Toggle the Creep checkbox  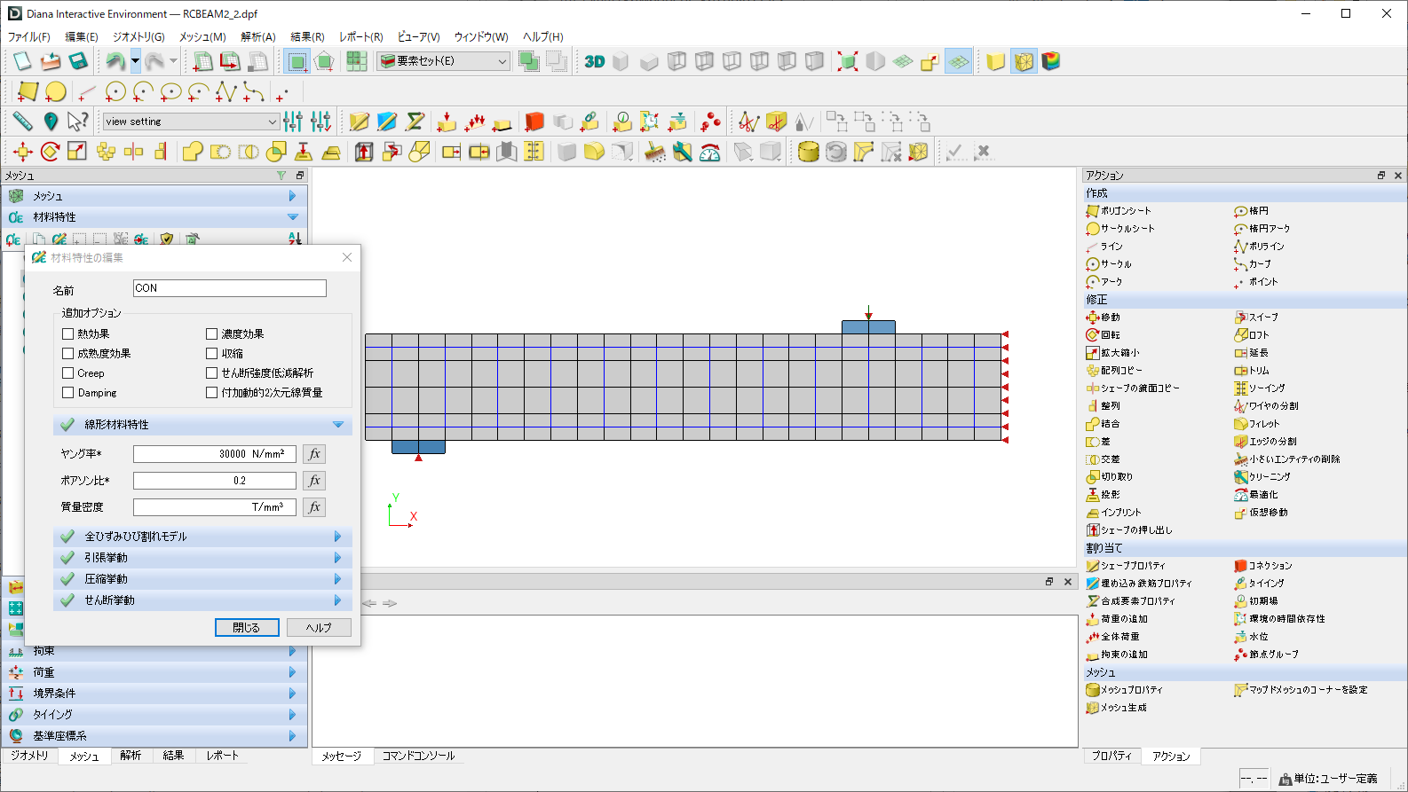coord(68,373)
